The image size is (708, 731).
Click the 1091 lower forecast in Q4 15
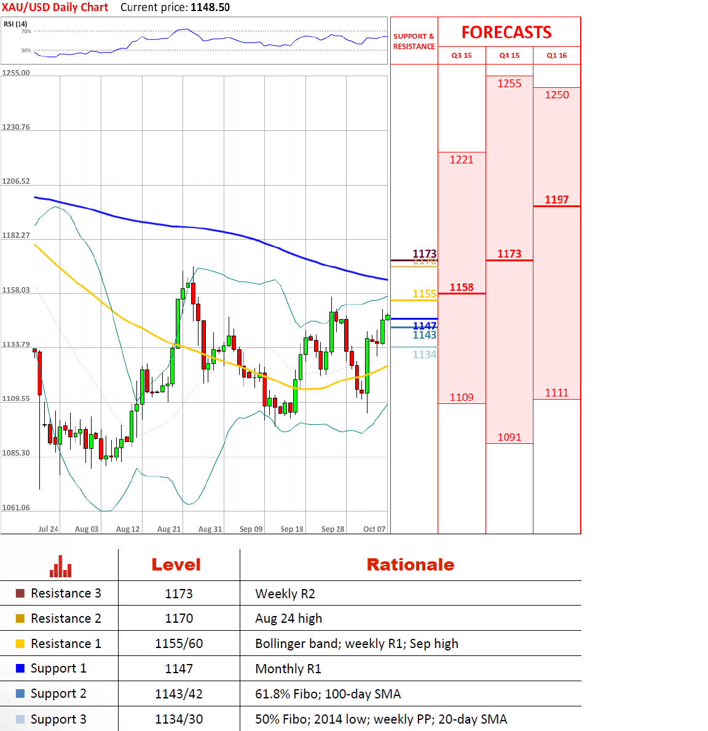(x=509, y=437)
